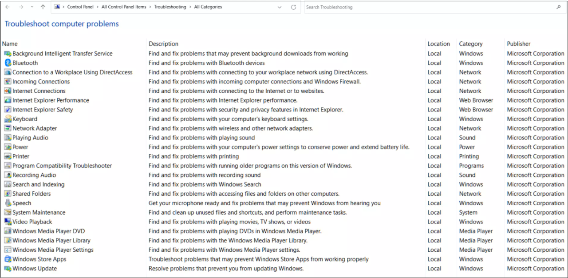
Task: Select the Windows Store Apps icon
Action: coord(8,259)
